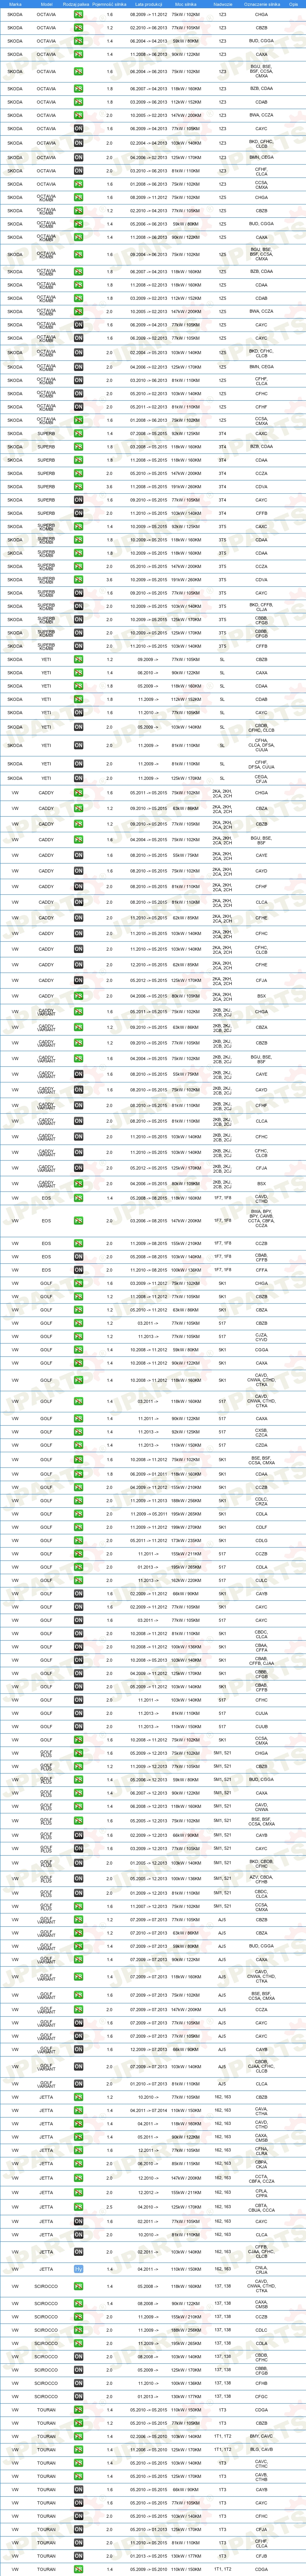Click diesel ON icon in Yeti CFHF, DFSA, CUUA row
The height and width of the screenshot is (2576, 306).
pyautogui.click(x=79, y=763)
